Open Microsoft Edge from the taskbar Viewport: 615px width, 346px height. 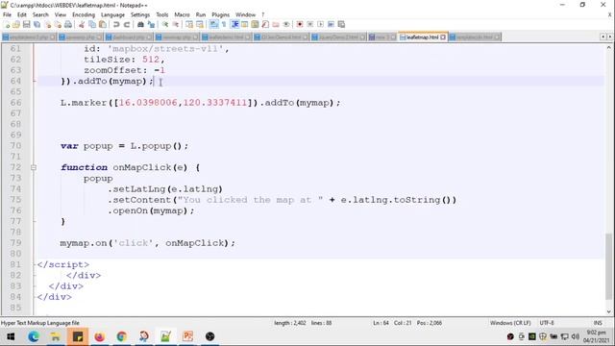pyautogui.click(x=34, y=336)
